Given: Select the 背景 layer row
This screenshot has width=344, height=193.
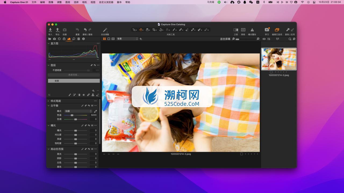Looking at the screenshot, I should [x=74, y=81].
